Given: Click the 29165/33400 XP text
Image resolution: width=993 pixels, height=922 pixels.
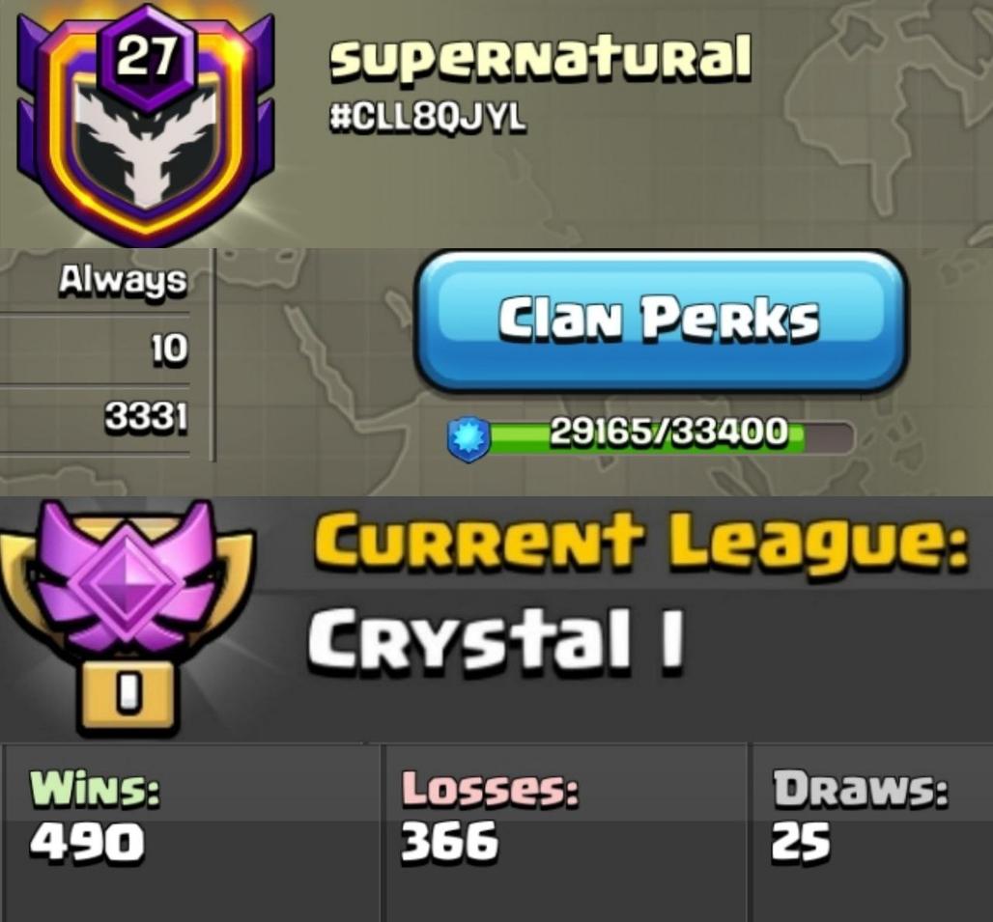Looking at the screenshot, I should coord(668,433).
